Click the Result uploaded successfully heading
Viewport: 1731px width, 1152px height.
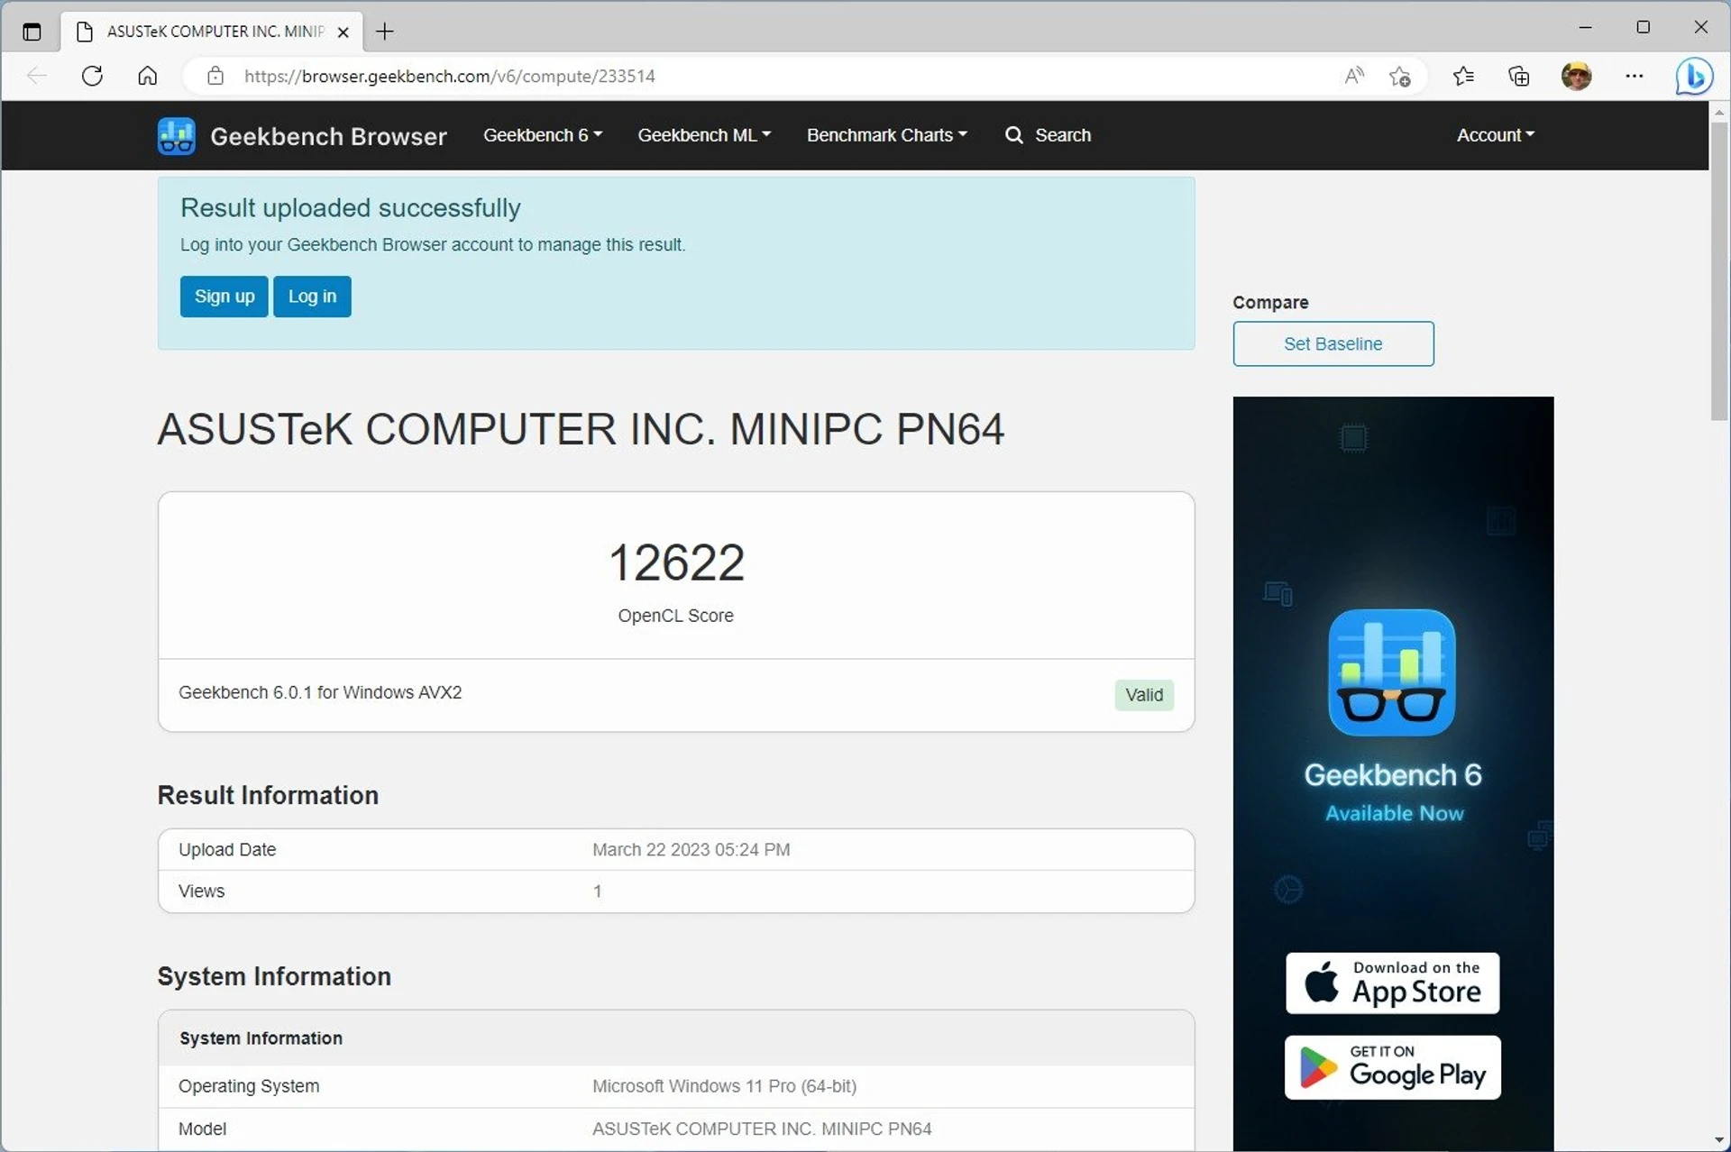click(x=351, y=208)
